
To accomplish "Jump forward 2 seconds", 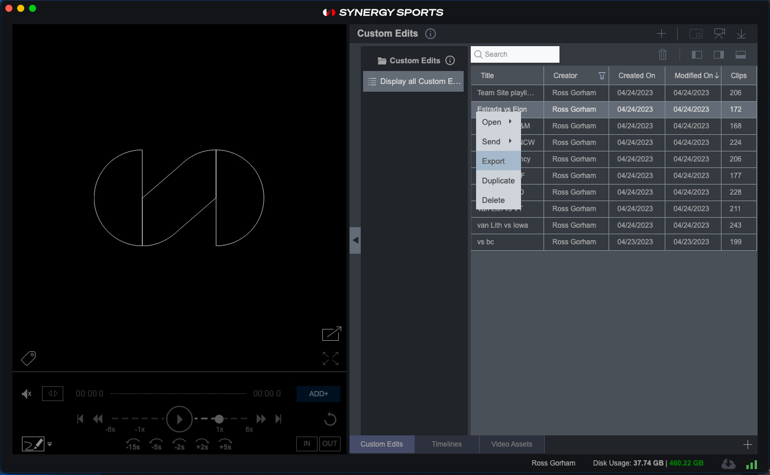I will 202,444.
